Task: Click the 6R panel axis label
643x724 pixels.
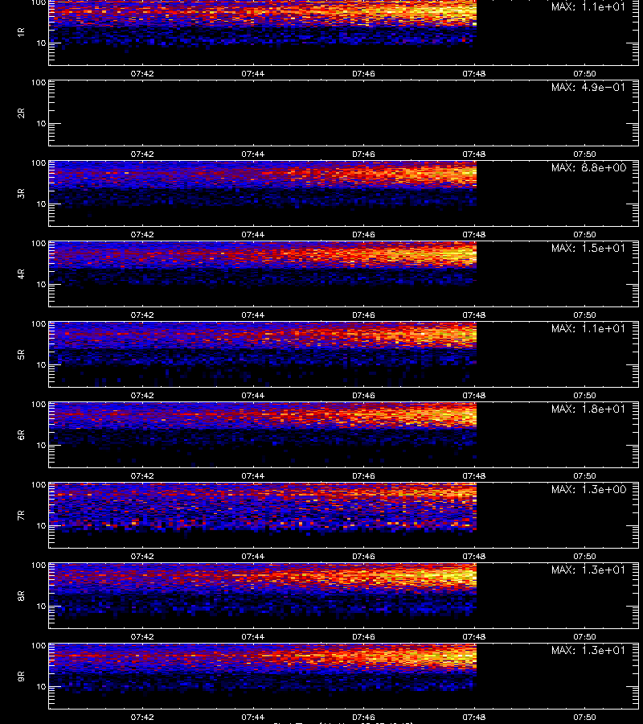Action: click(21, 435)
